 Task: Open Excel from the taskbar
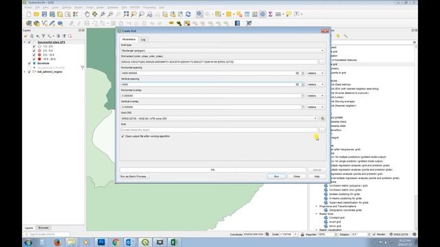174,242
